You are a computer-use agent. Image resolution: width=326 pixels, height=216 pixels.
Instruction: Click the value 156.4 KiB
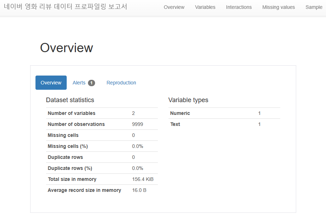click(x=143, y=179)
